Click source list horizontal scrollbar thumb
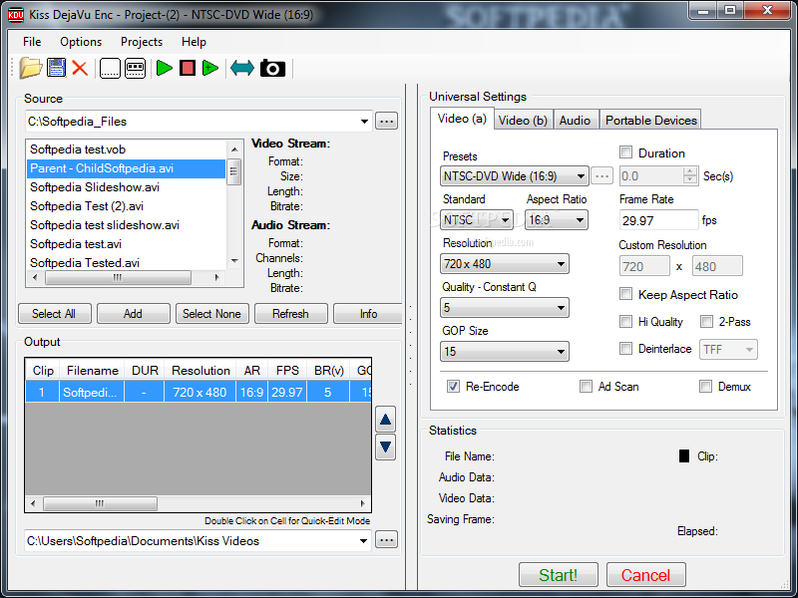 [x=118, y=278]
